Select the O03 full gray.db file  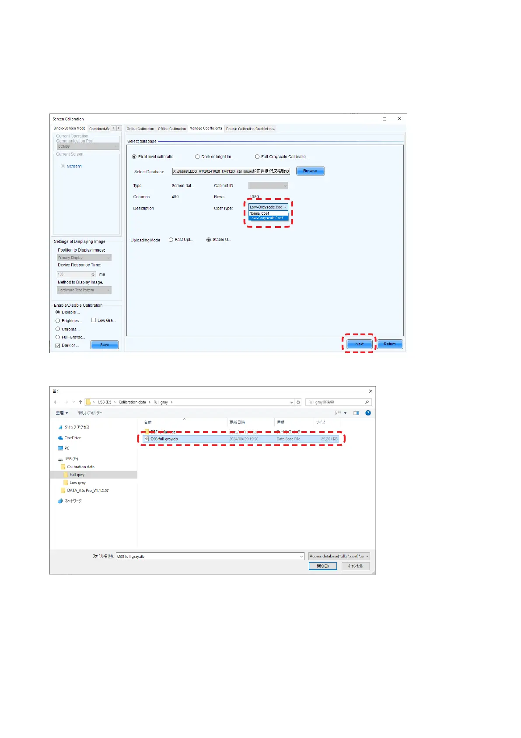click(x=164, y=439)
